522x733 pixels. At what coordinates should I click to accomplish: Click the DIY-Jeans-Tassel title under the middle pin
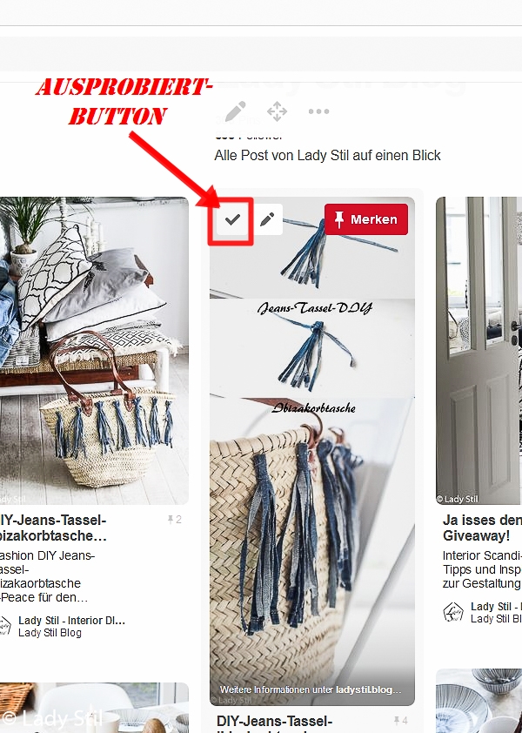coord(274,722)
